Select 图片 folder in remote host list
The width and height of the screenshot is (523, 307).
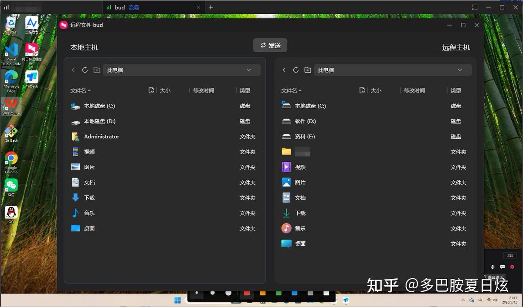coord(376,183)
